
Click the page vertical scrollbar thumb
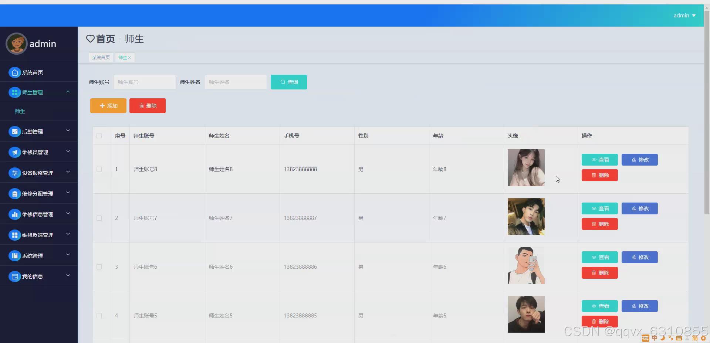pyautogui.click(x=707, y=113)
